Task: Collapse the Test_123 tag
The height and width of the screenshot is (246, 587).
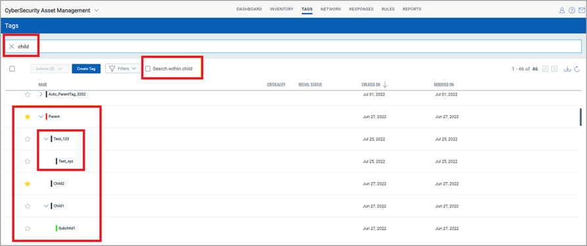Action: point(46,139)
